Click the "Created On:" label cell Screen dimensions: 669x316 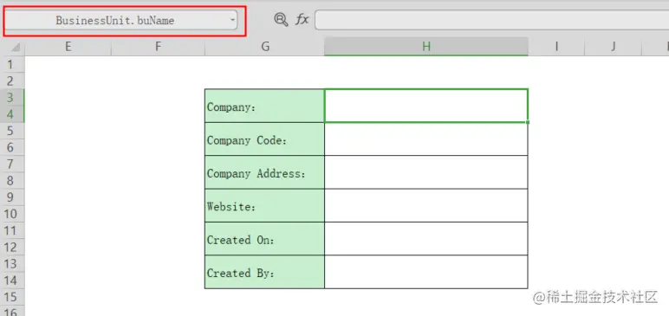264,239
